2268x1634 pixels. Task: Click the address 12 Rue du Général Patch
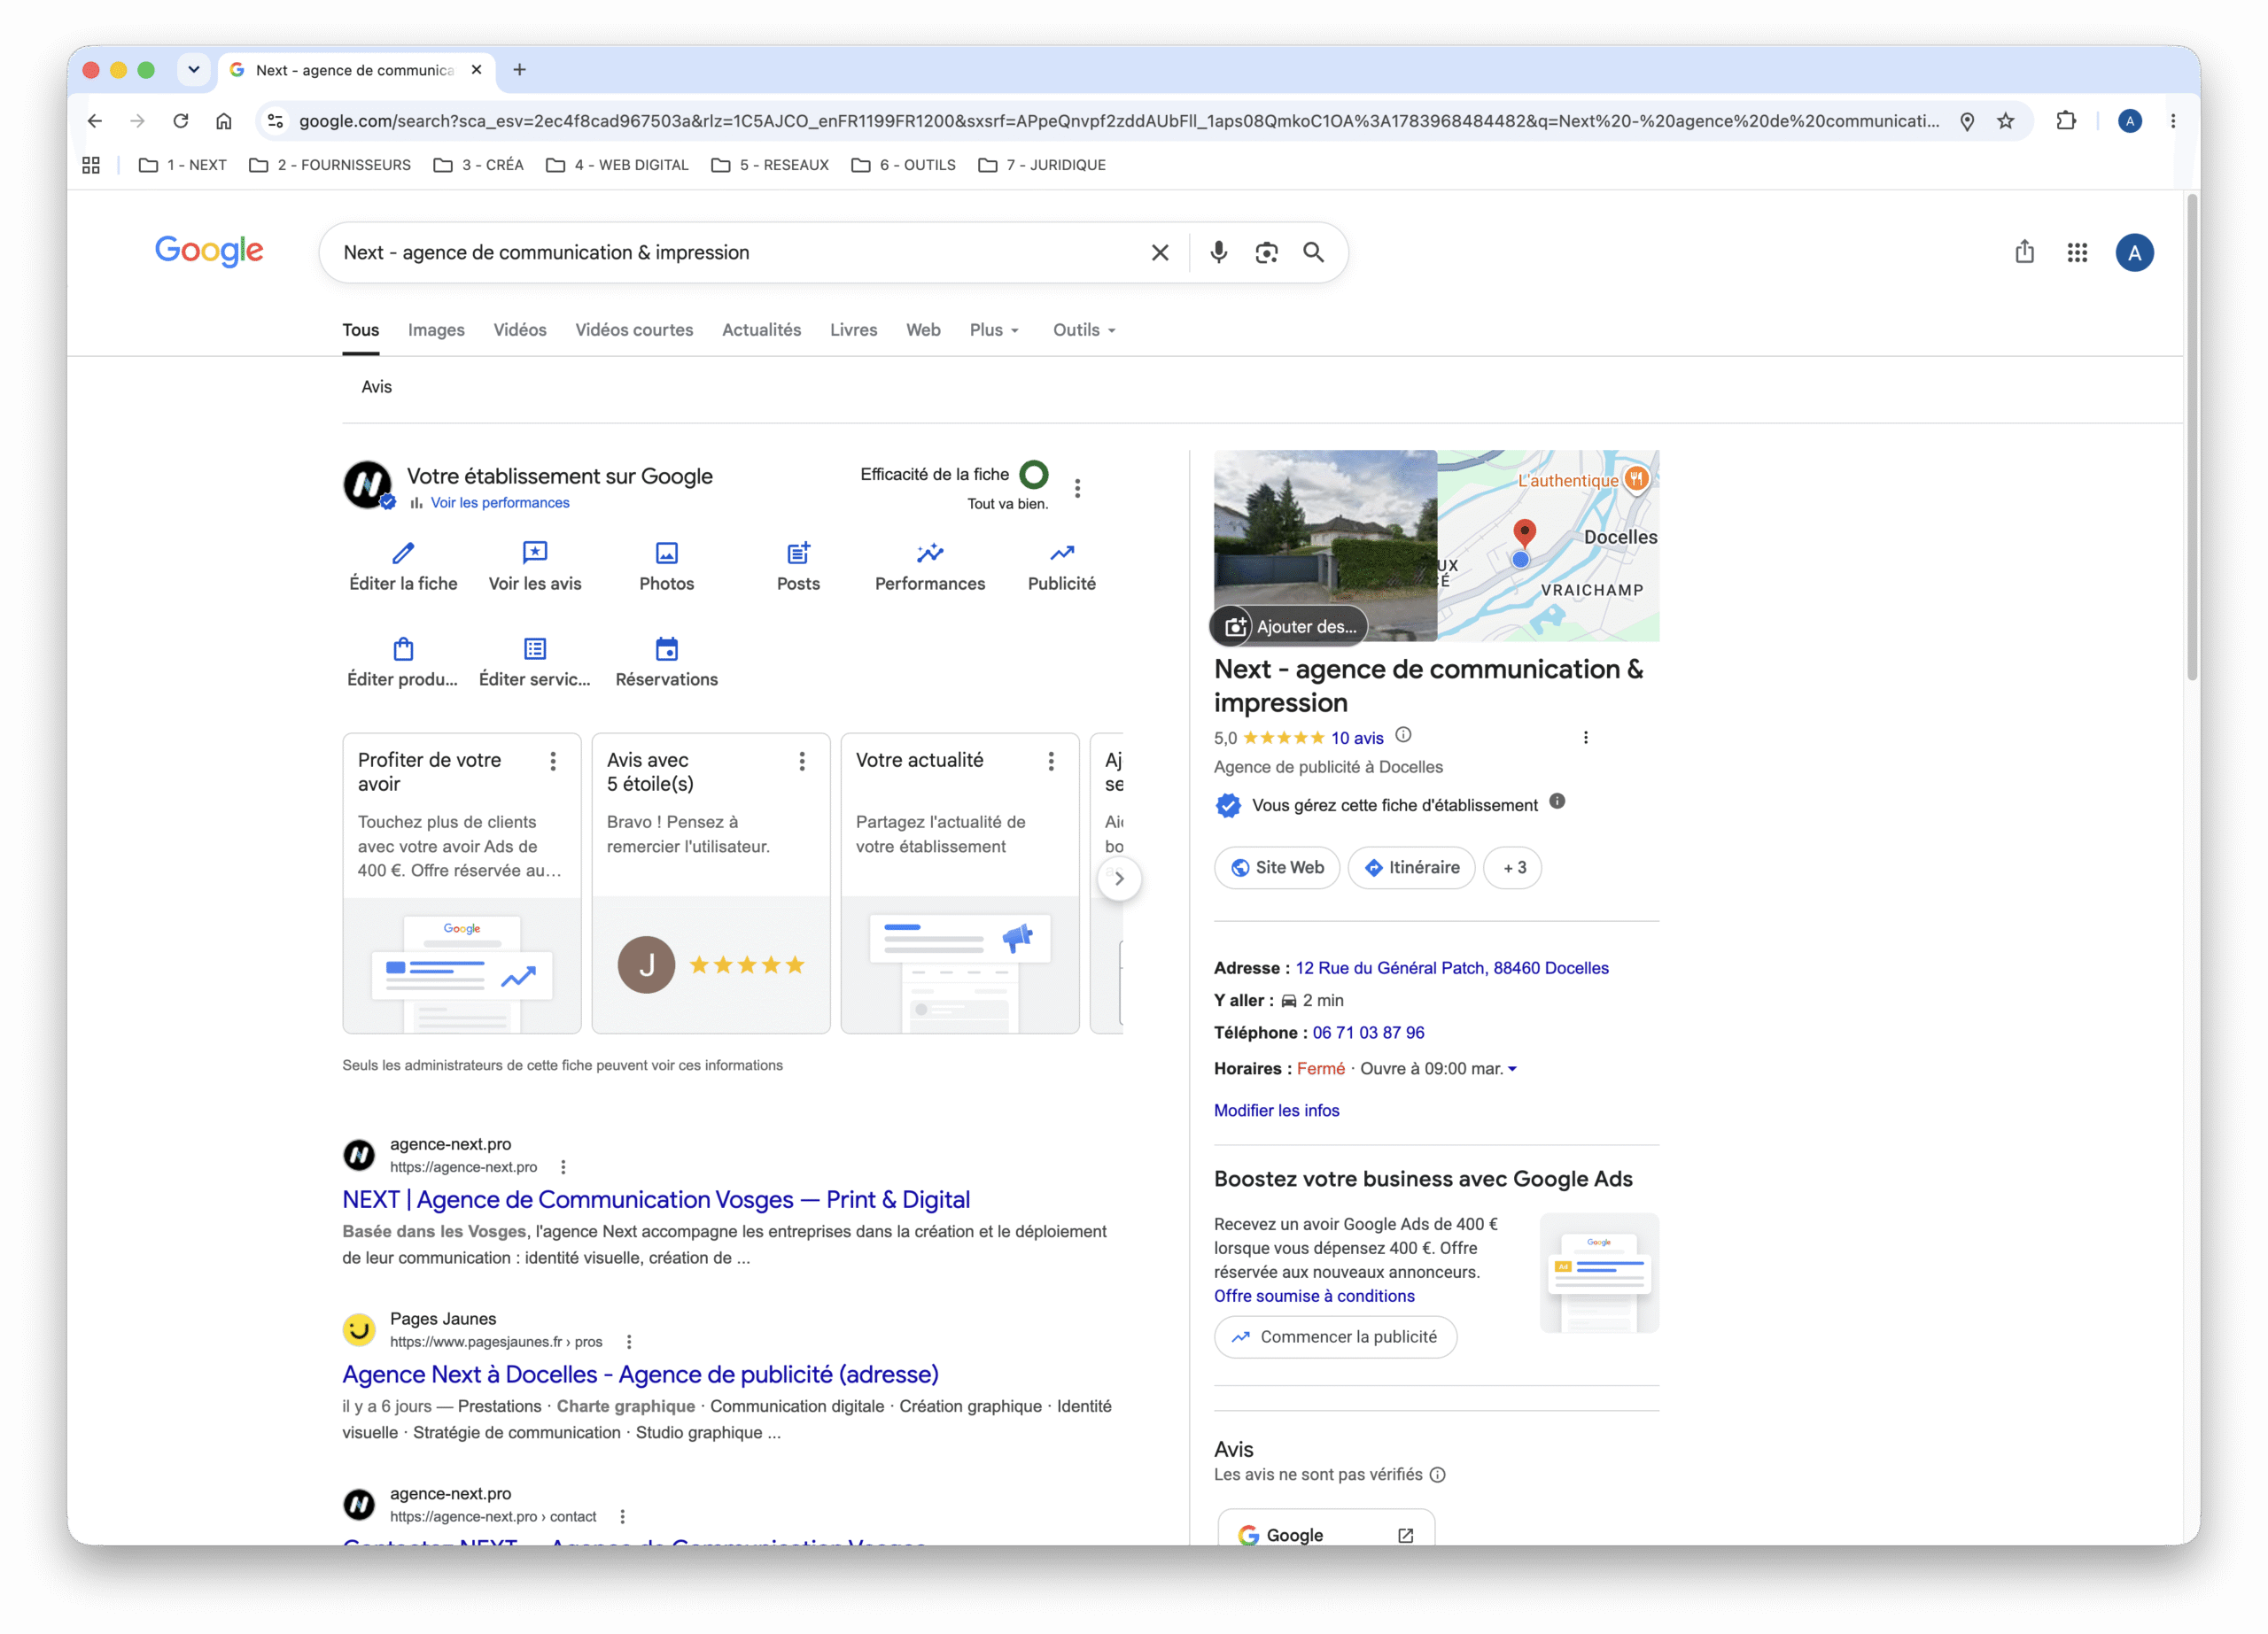click(x=1452, y=967)
